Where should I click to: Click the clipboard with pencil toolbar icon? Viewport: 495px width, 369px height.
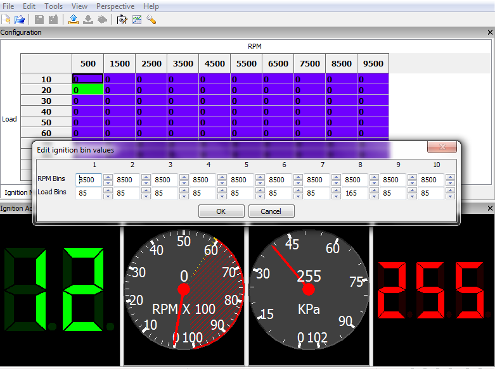tap(122, 20)
